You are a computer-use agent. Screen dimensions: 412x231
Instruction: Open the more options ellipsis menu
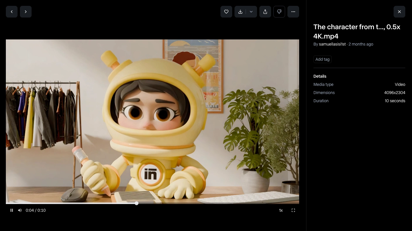[x=293, y=12]
